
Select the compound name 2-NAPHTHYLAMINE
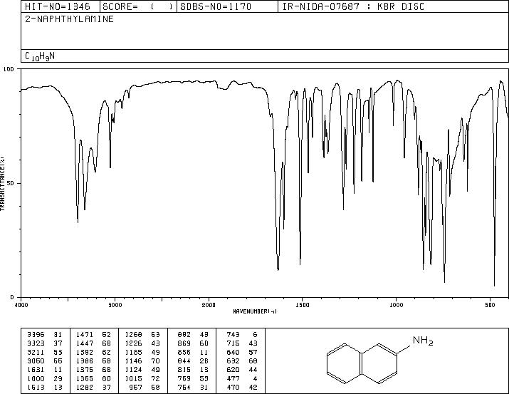pos(69,19)
